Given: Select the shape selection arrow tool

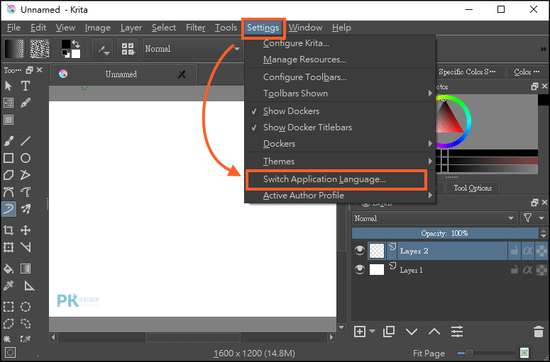Looking at the screenshot, I should pyautogui.click(x=9, y=86).
